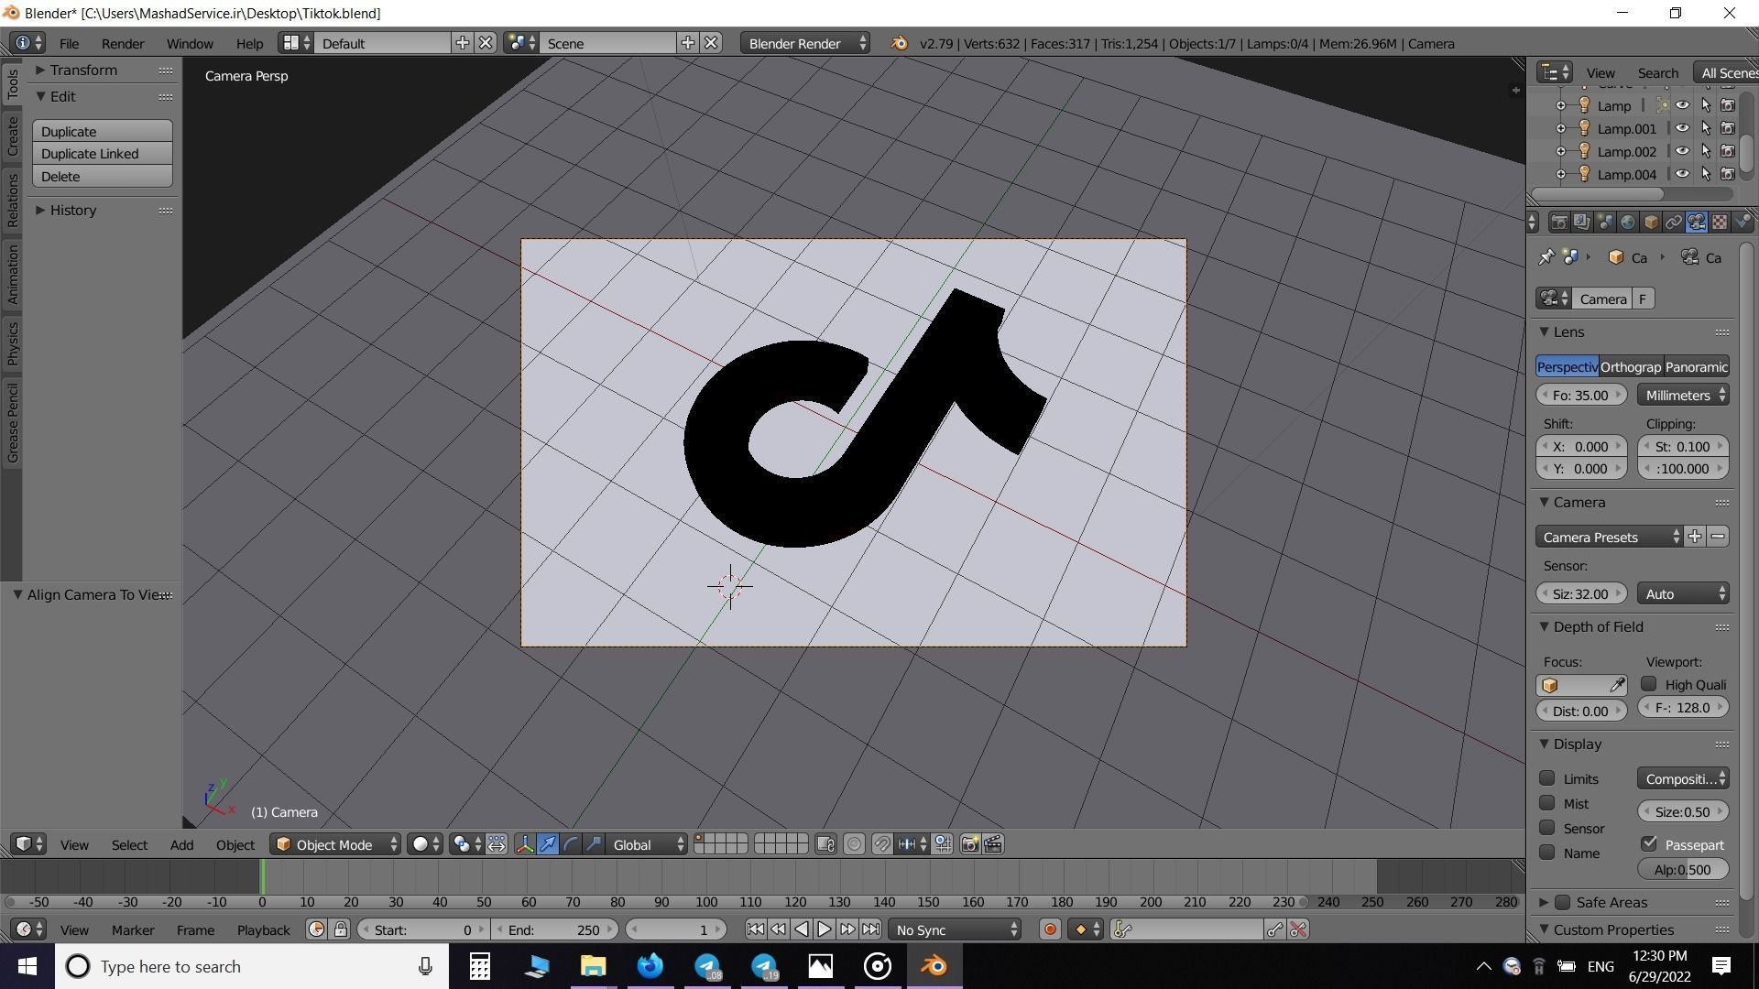
Task: Open the Camera Data properties tab
Action: point(1696,223)
